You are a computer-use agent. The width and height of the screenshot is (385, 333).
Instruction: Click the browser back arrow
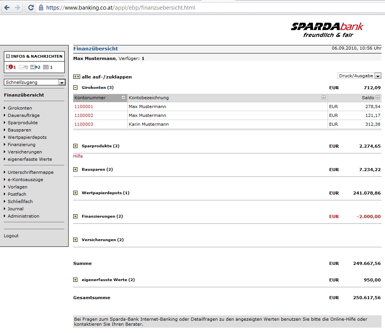(x=7, y=8)
